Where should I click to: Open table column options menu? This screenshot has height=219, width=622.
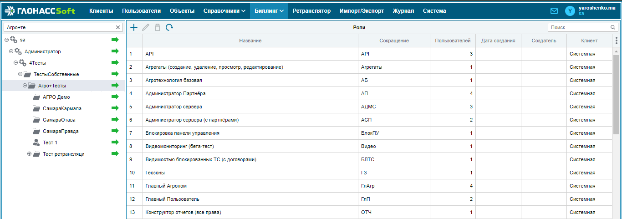click(617, 41)
